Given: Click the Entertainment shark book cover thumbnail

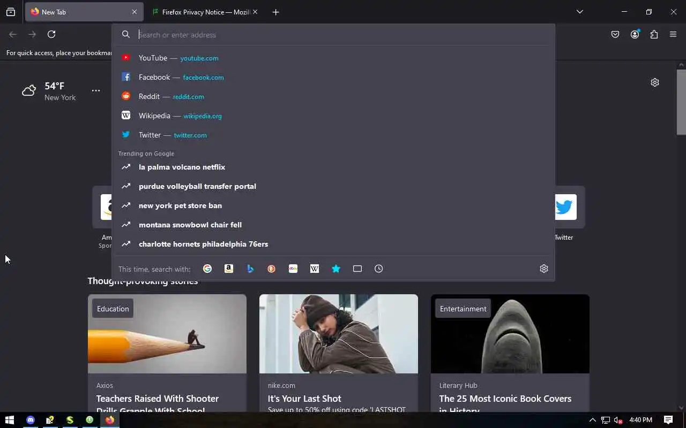Looking at the screenshot, I should (x=510, y=334).
